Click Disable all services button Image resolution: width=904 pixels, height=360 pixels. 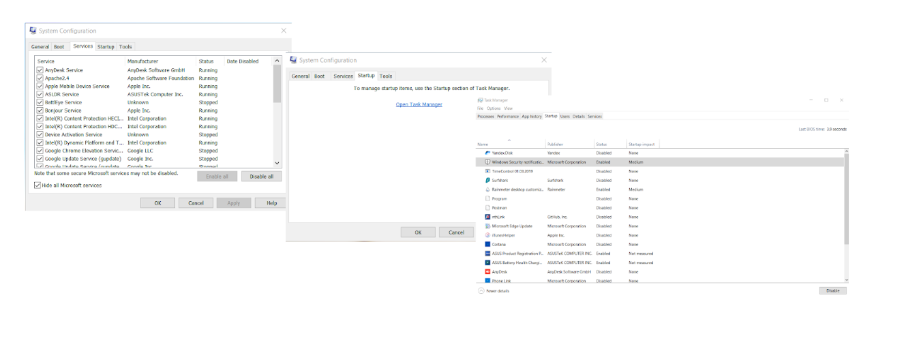pos(261,177)
